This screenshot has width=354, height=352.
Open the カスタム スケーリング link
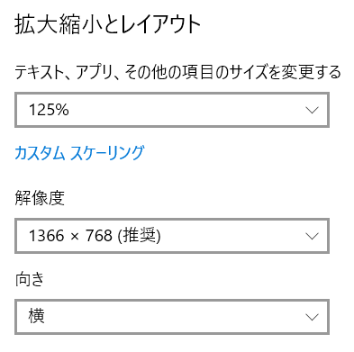79,153
